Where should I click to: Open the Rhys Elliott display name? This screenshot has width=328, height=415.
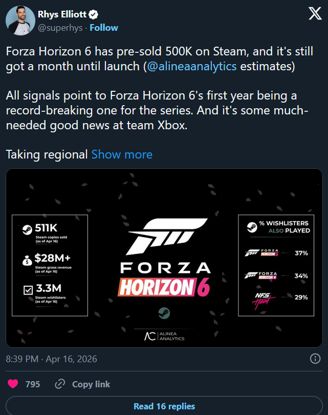[x=62, y=14]
